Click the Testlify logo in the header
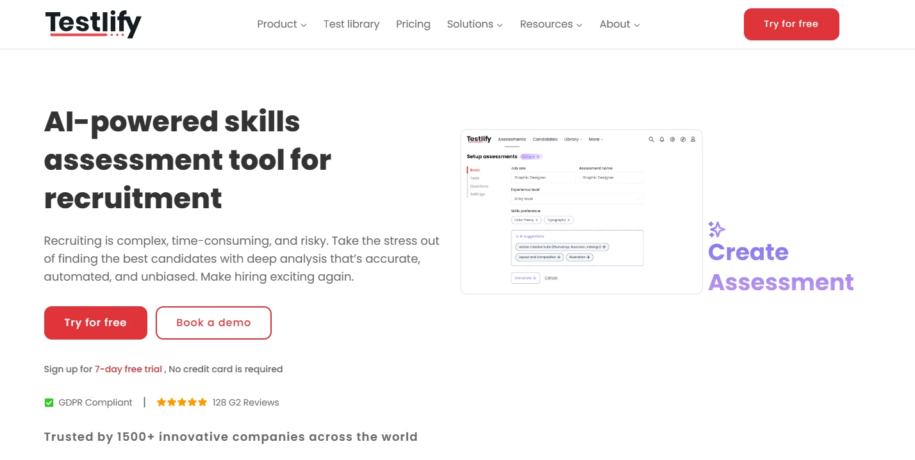Image resolution: width=915 pixels, height=460 pixels. pos(94,24)
